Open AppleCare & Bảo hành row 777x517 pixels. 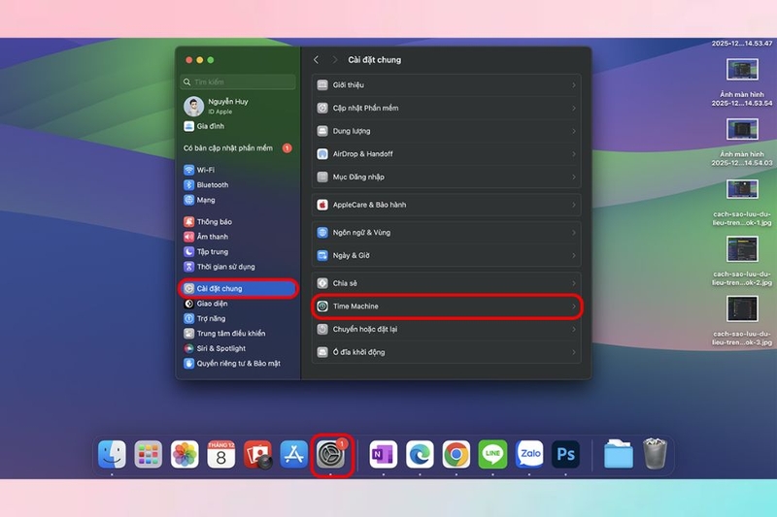[447, 205]
